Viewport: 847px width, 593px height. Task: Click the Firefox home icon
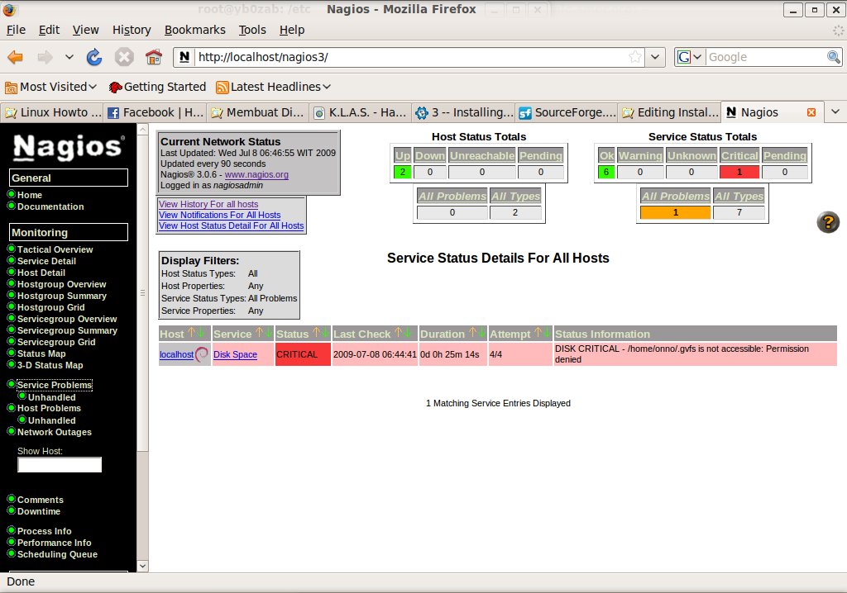153,57
